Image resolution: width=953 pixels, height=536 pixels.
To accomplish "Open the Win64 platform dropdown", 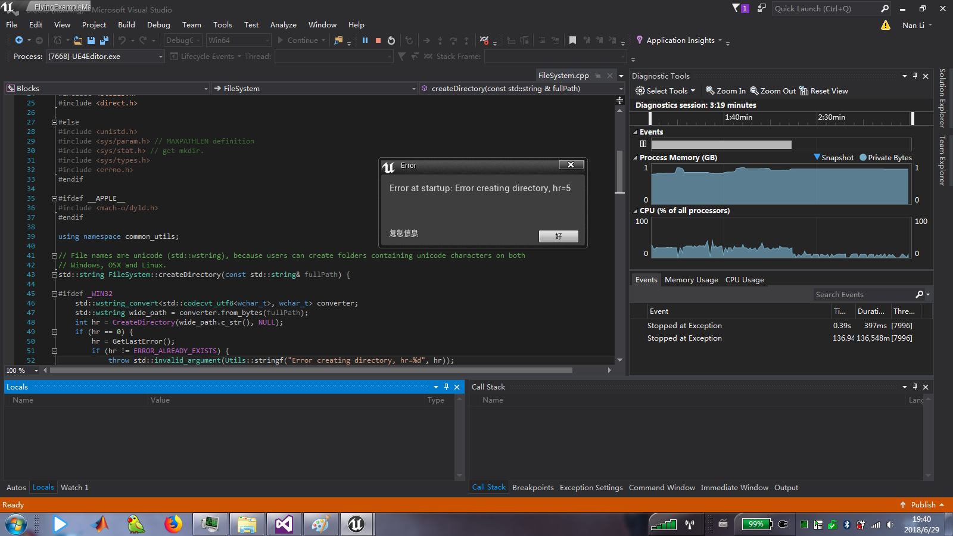I will 238,40.
